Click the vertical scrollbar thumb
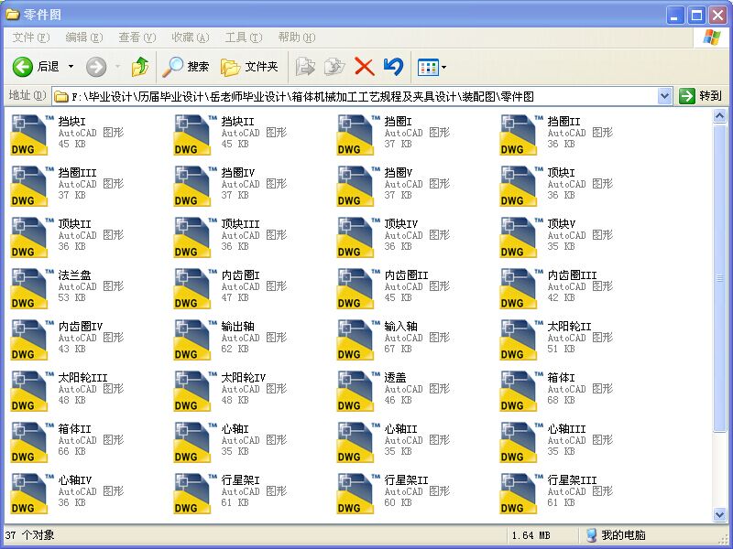Image resolution: width=733 pixels, height=549 pixels. pyautogui.click(x=720, y=278)
